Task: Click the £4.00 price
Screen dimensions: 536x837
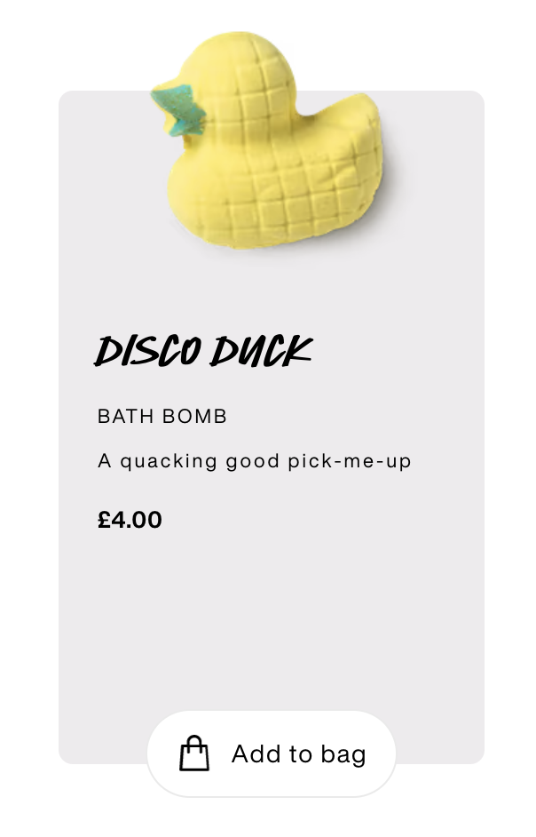Action: (x=130, y=520)
